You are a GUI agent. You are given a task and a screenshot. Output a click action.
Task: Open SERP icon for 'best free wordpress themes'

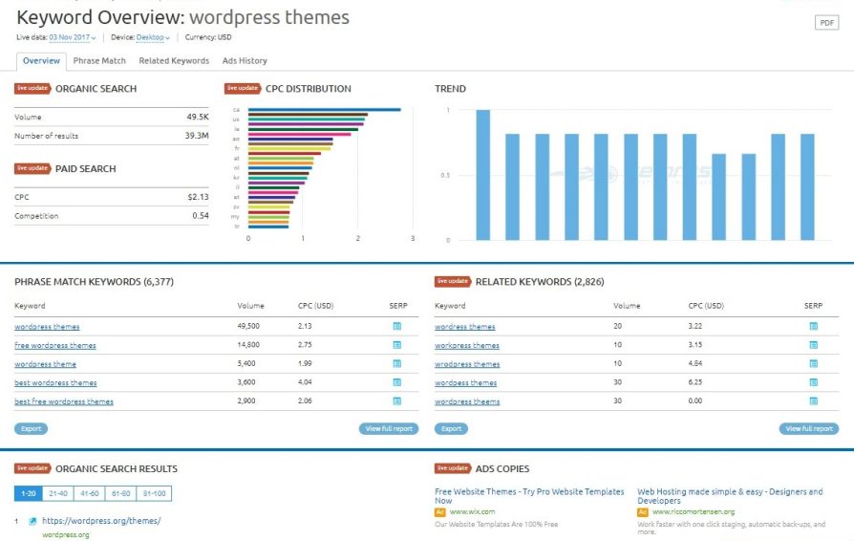(x=396, y=401)
